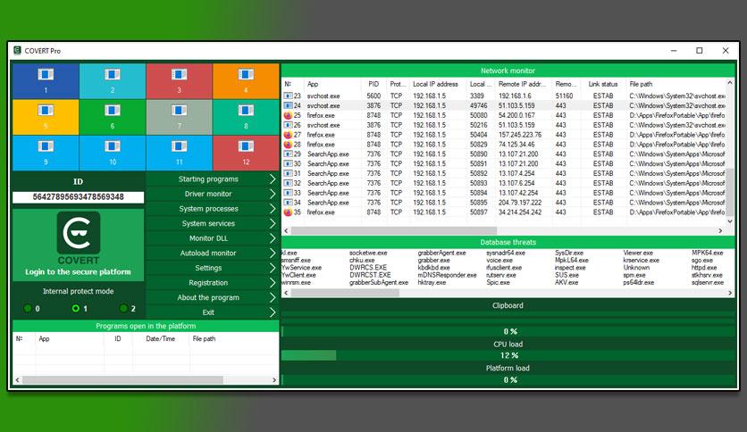Select threat entry grabberAgent.exe
Image resolution: width=747 pixels, height=432 pixels.
pyautogui.click(x=441, y=253)
